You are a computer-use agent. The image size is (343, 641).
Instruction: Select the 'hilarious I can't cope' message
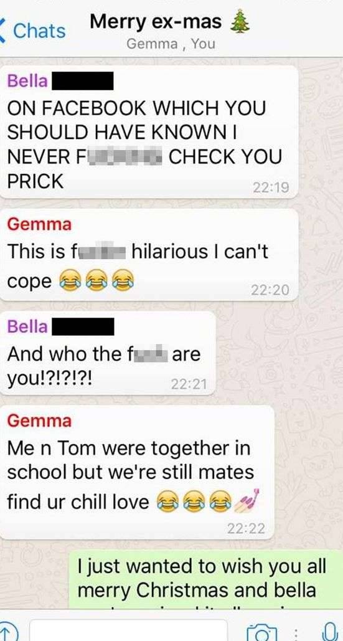point(149,255)
